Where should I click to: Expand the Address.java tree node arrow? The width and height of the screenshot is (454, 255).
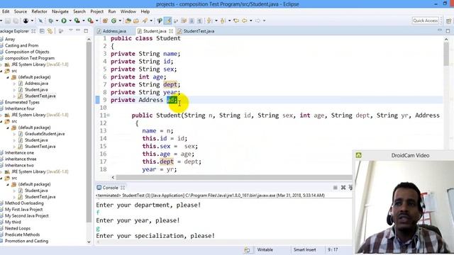(14, 84)
